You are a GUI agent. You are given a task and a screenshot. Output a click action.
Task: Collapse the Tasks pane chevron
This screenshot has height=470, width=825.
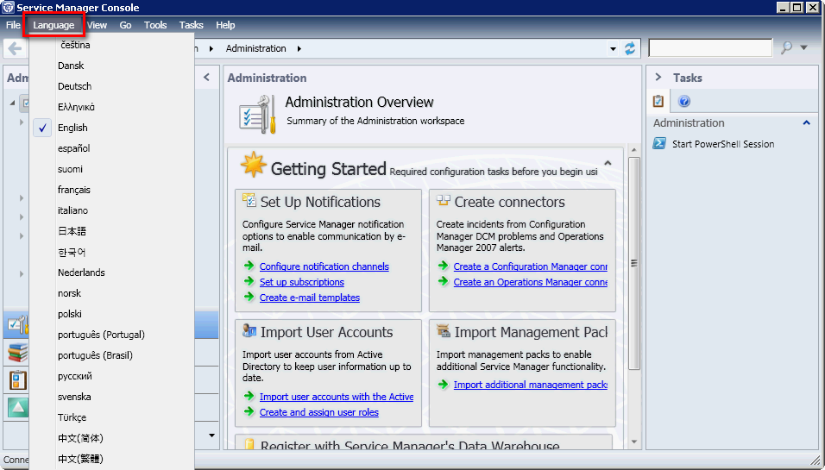658,78
